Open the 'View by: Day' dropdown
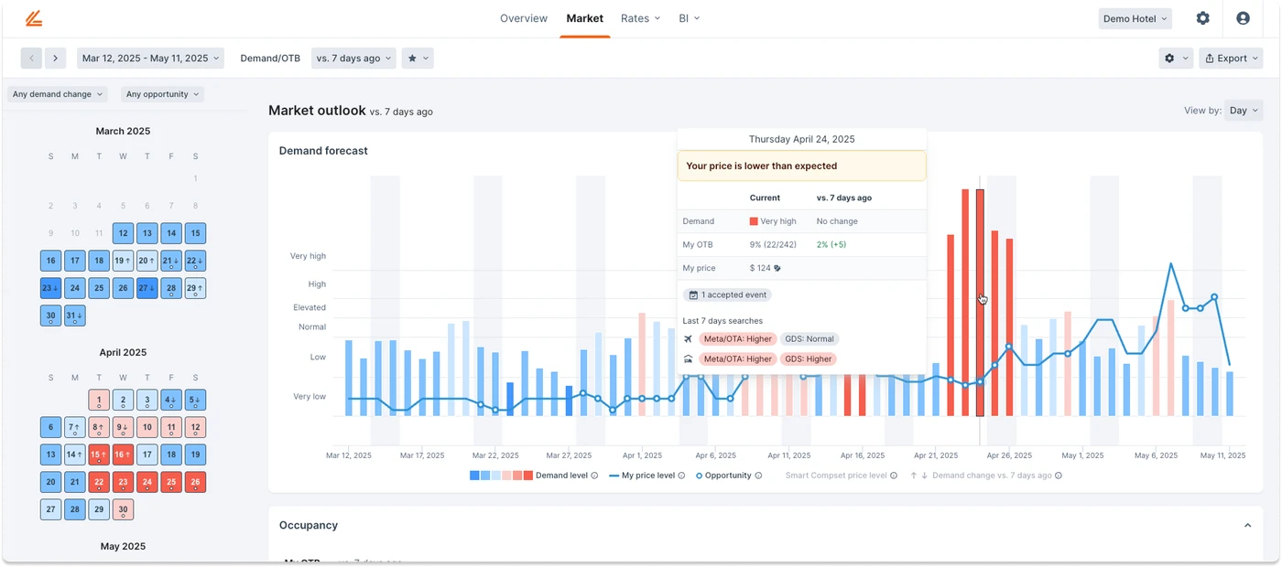 click(1243, 110)
